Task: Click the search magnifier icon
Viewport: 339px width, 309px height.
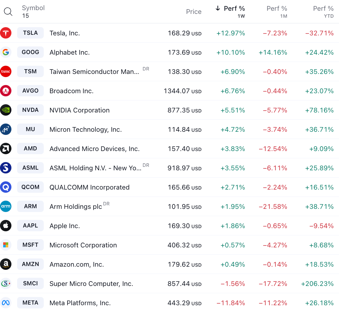Action: tap(8, 11)
